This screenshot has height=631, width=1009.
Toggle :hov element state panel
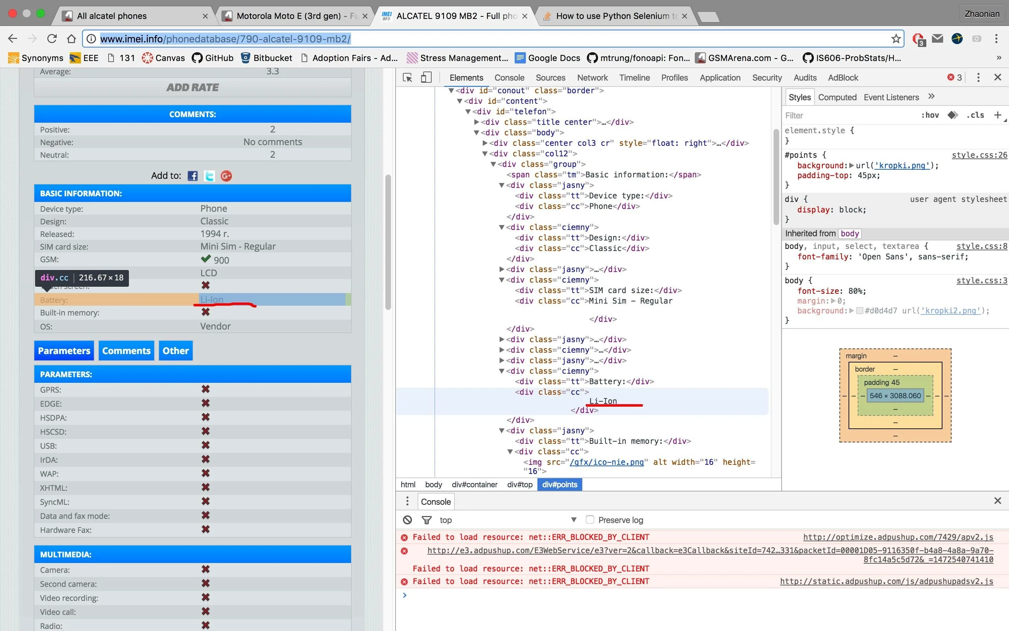point(930,115)
